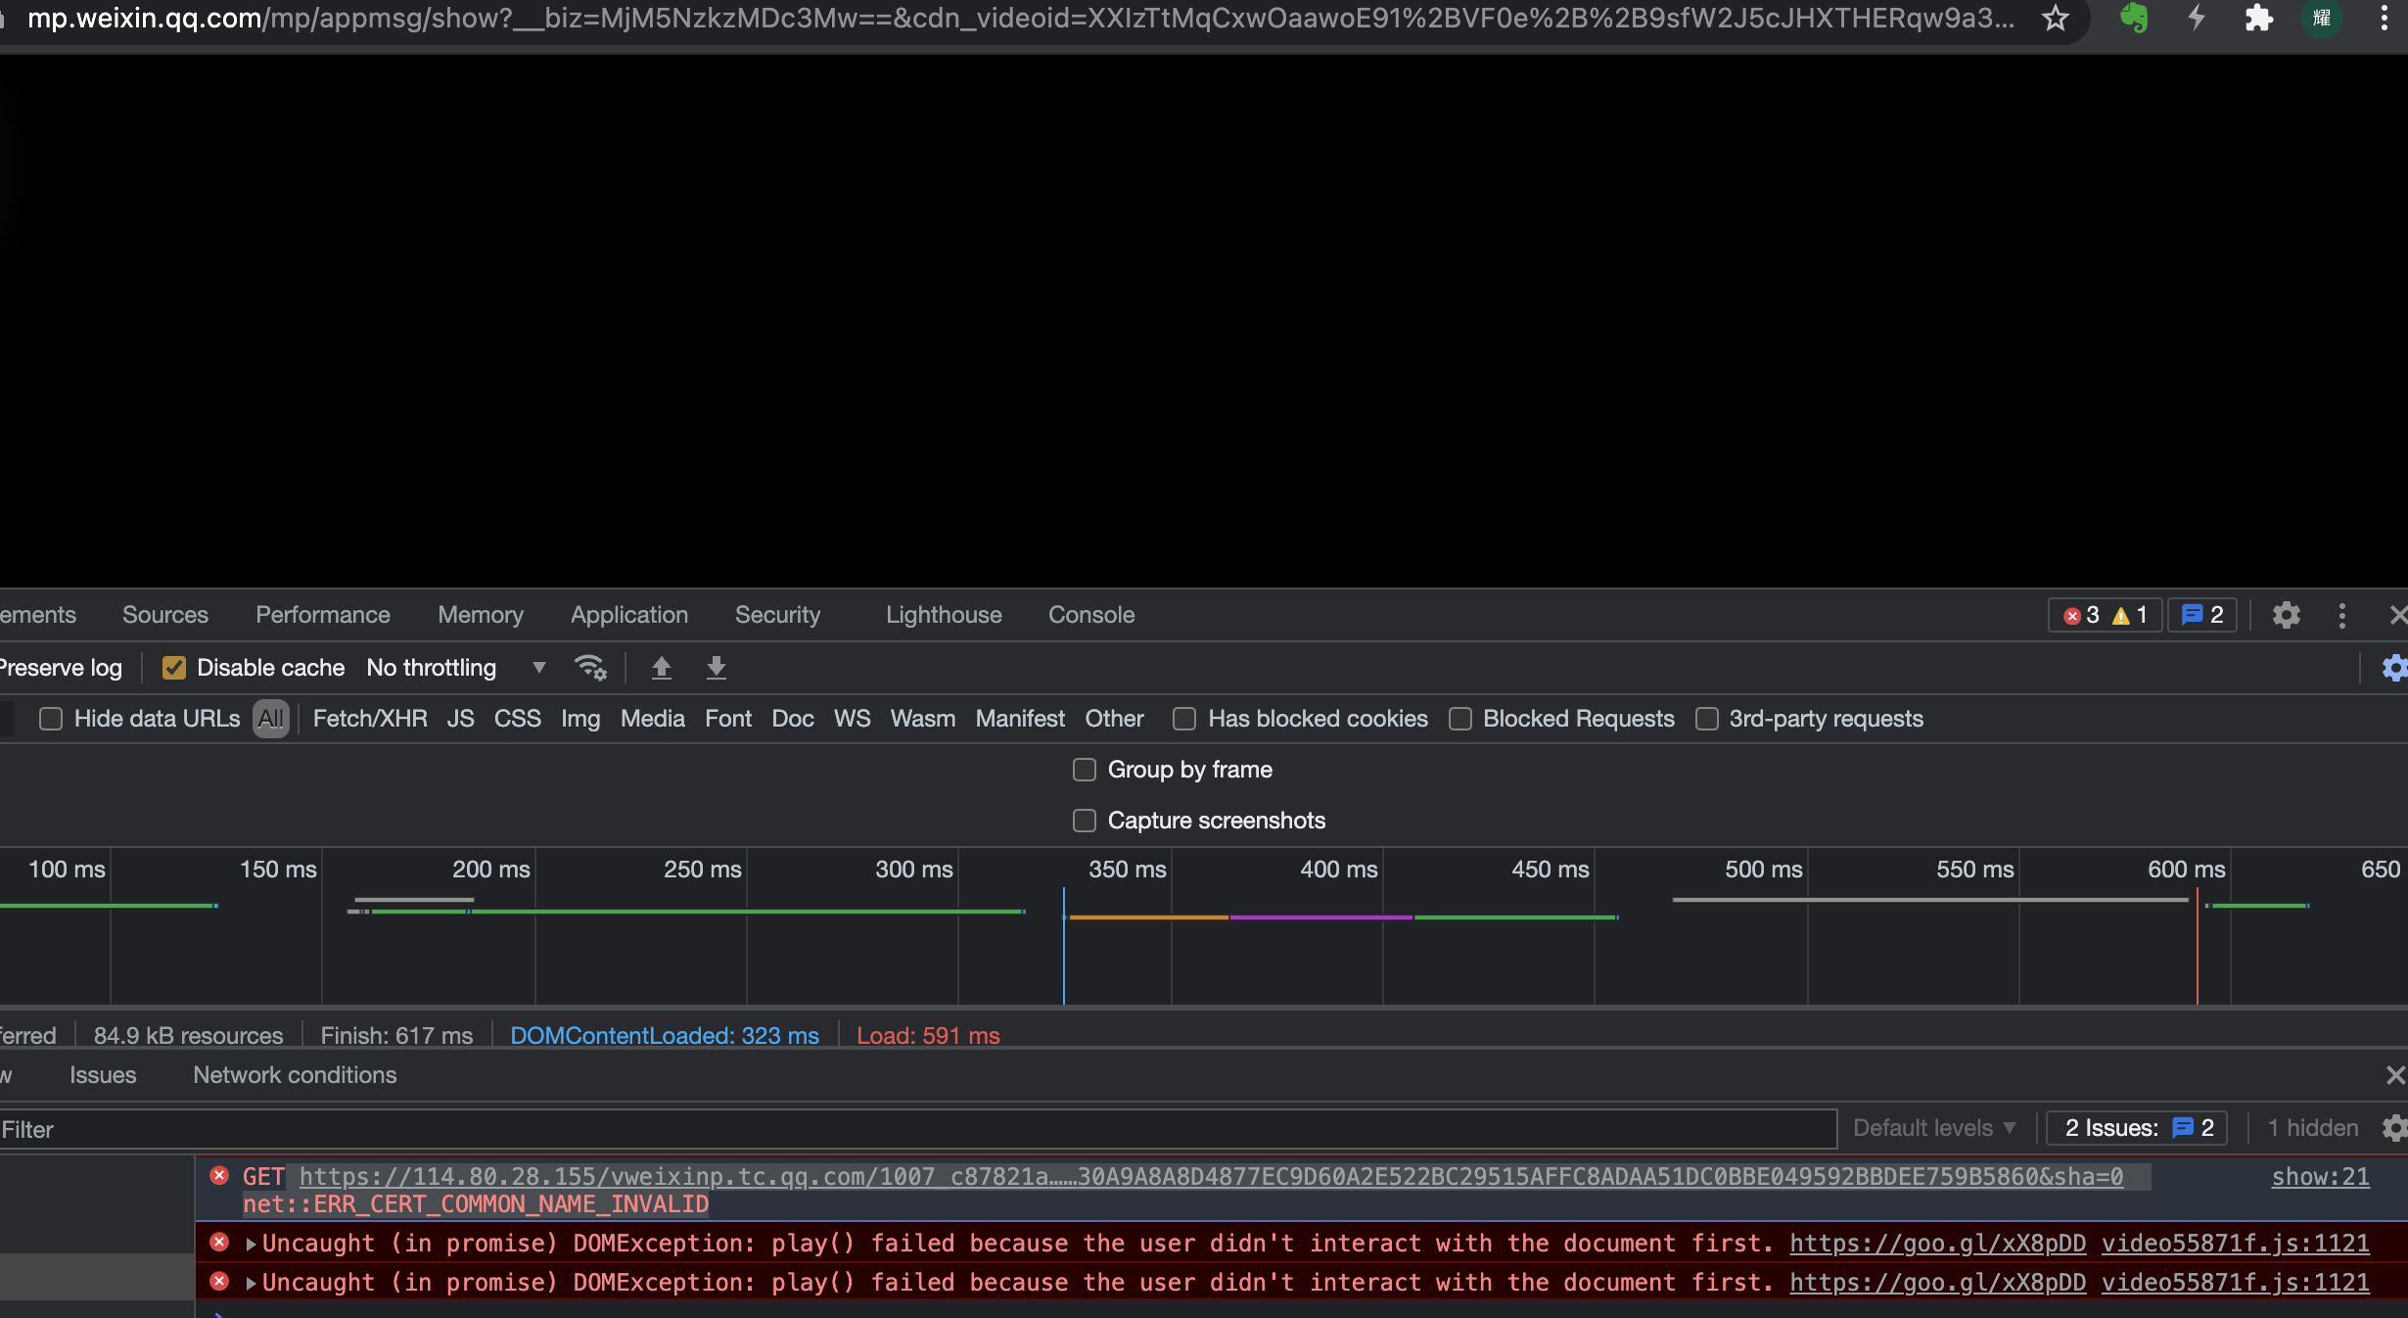
Task: Filter requests by Fetch/XHR type
Action: [370, 719]
